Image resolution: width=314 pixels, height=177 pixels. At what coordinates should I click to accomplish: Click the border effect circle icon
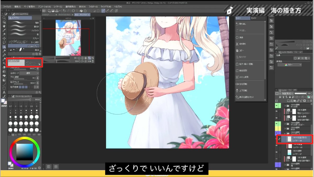(x=295, y=58)
